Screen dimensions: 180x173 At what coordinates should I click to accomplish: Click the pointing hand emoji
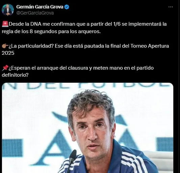tap(5, 46)
